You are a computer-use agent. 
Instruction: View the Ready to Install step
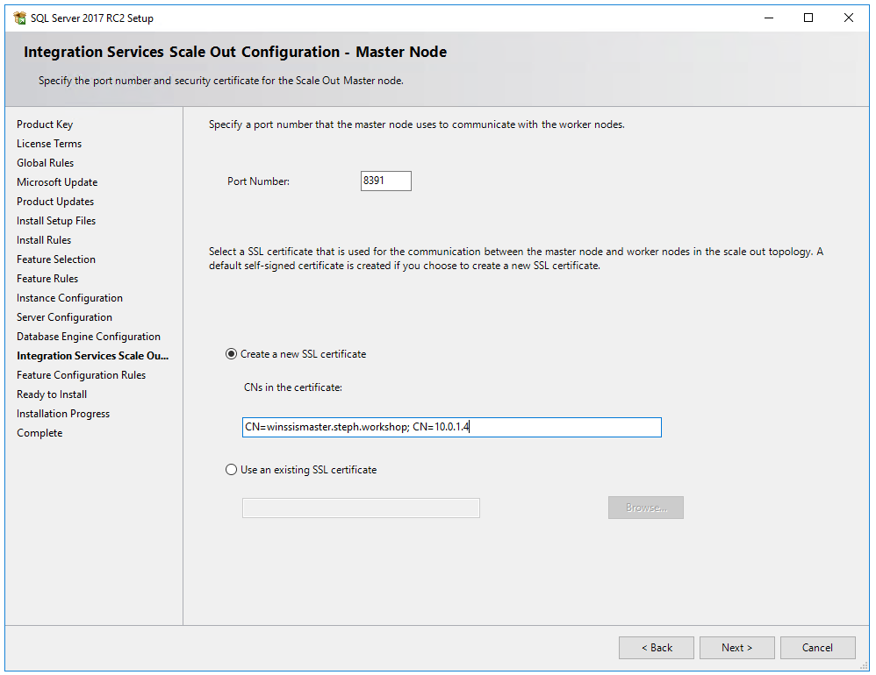point(51,394)
